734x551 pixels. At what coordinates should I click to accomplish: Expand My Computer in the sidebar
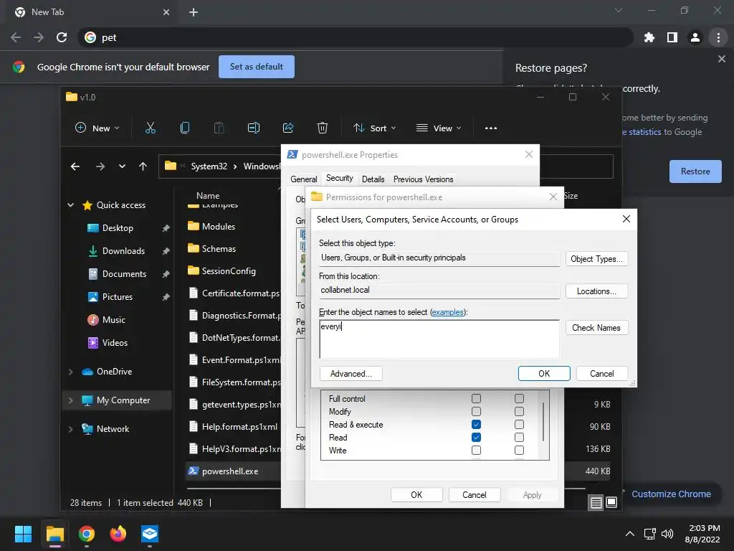pos(71,400)
